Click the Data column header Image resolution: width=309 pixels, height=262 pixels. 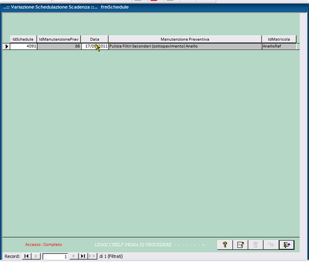coord(95,39)
